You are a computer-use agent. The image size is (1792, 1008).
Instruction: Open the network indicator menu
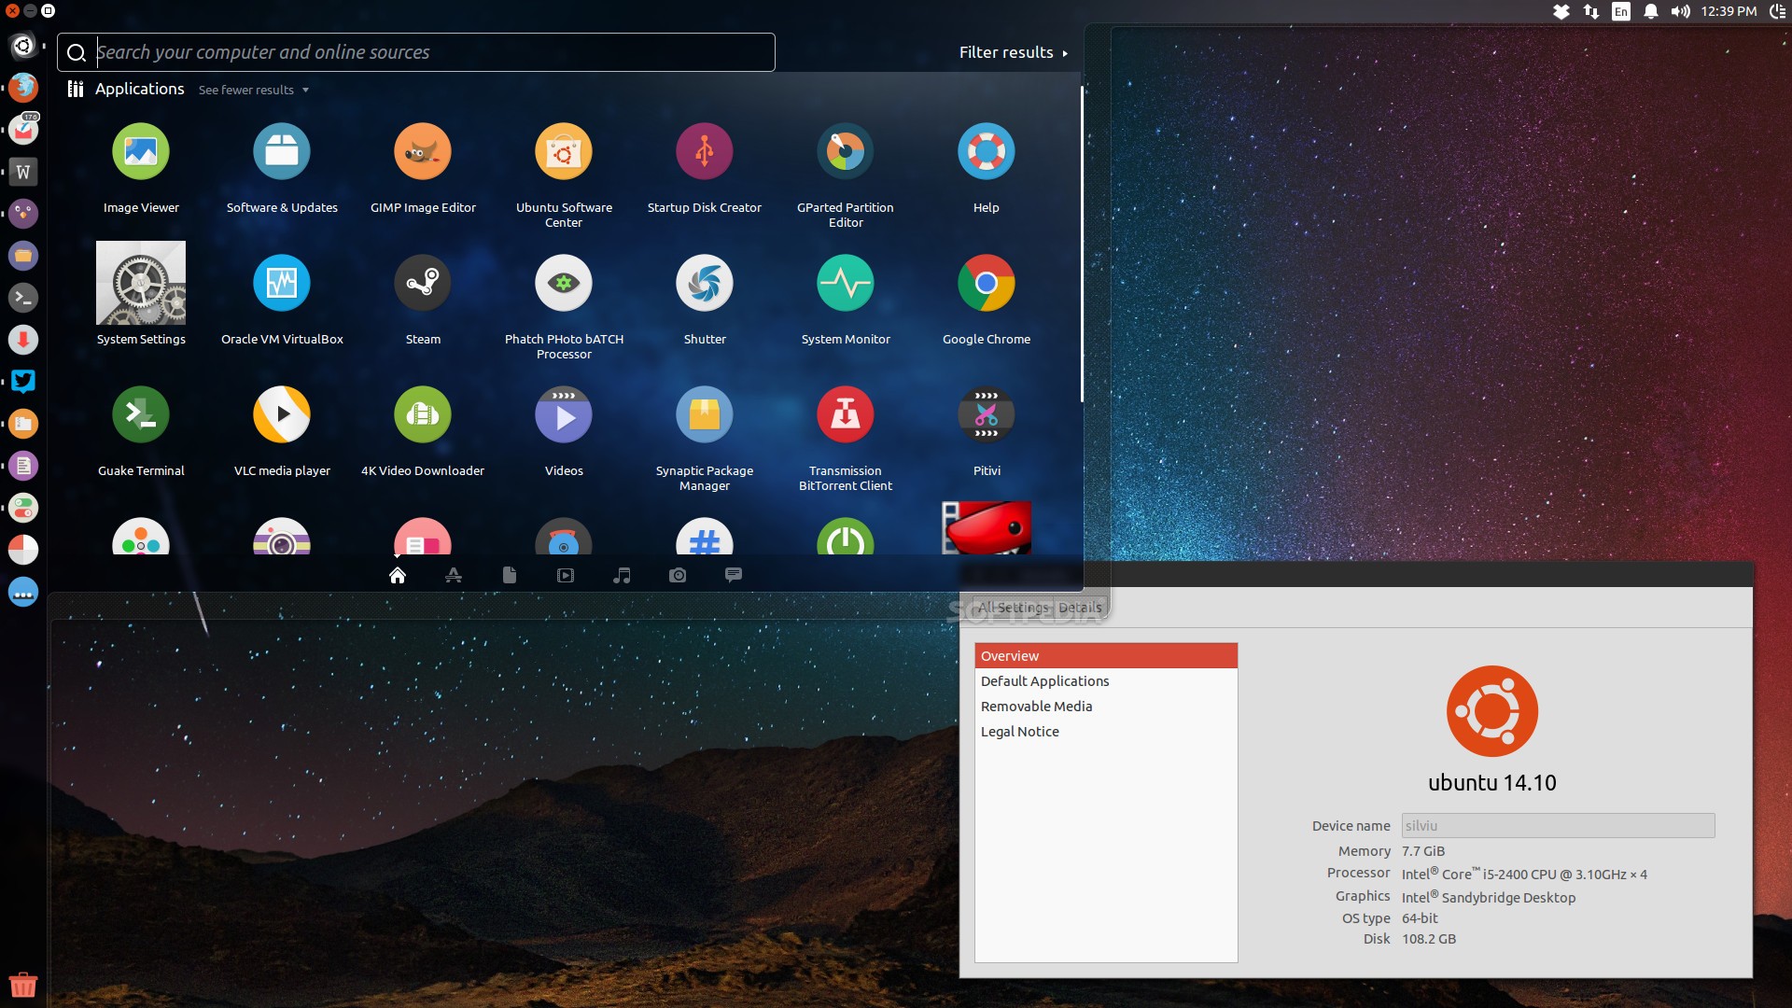[x=1591, y=11]
